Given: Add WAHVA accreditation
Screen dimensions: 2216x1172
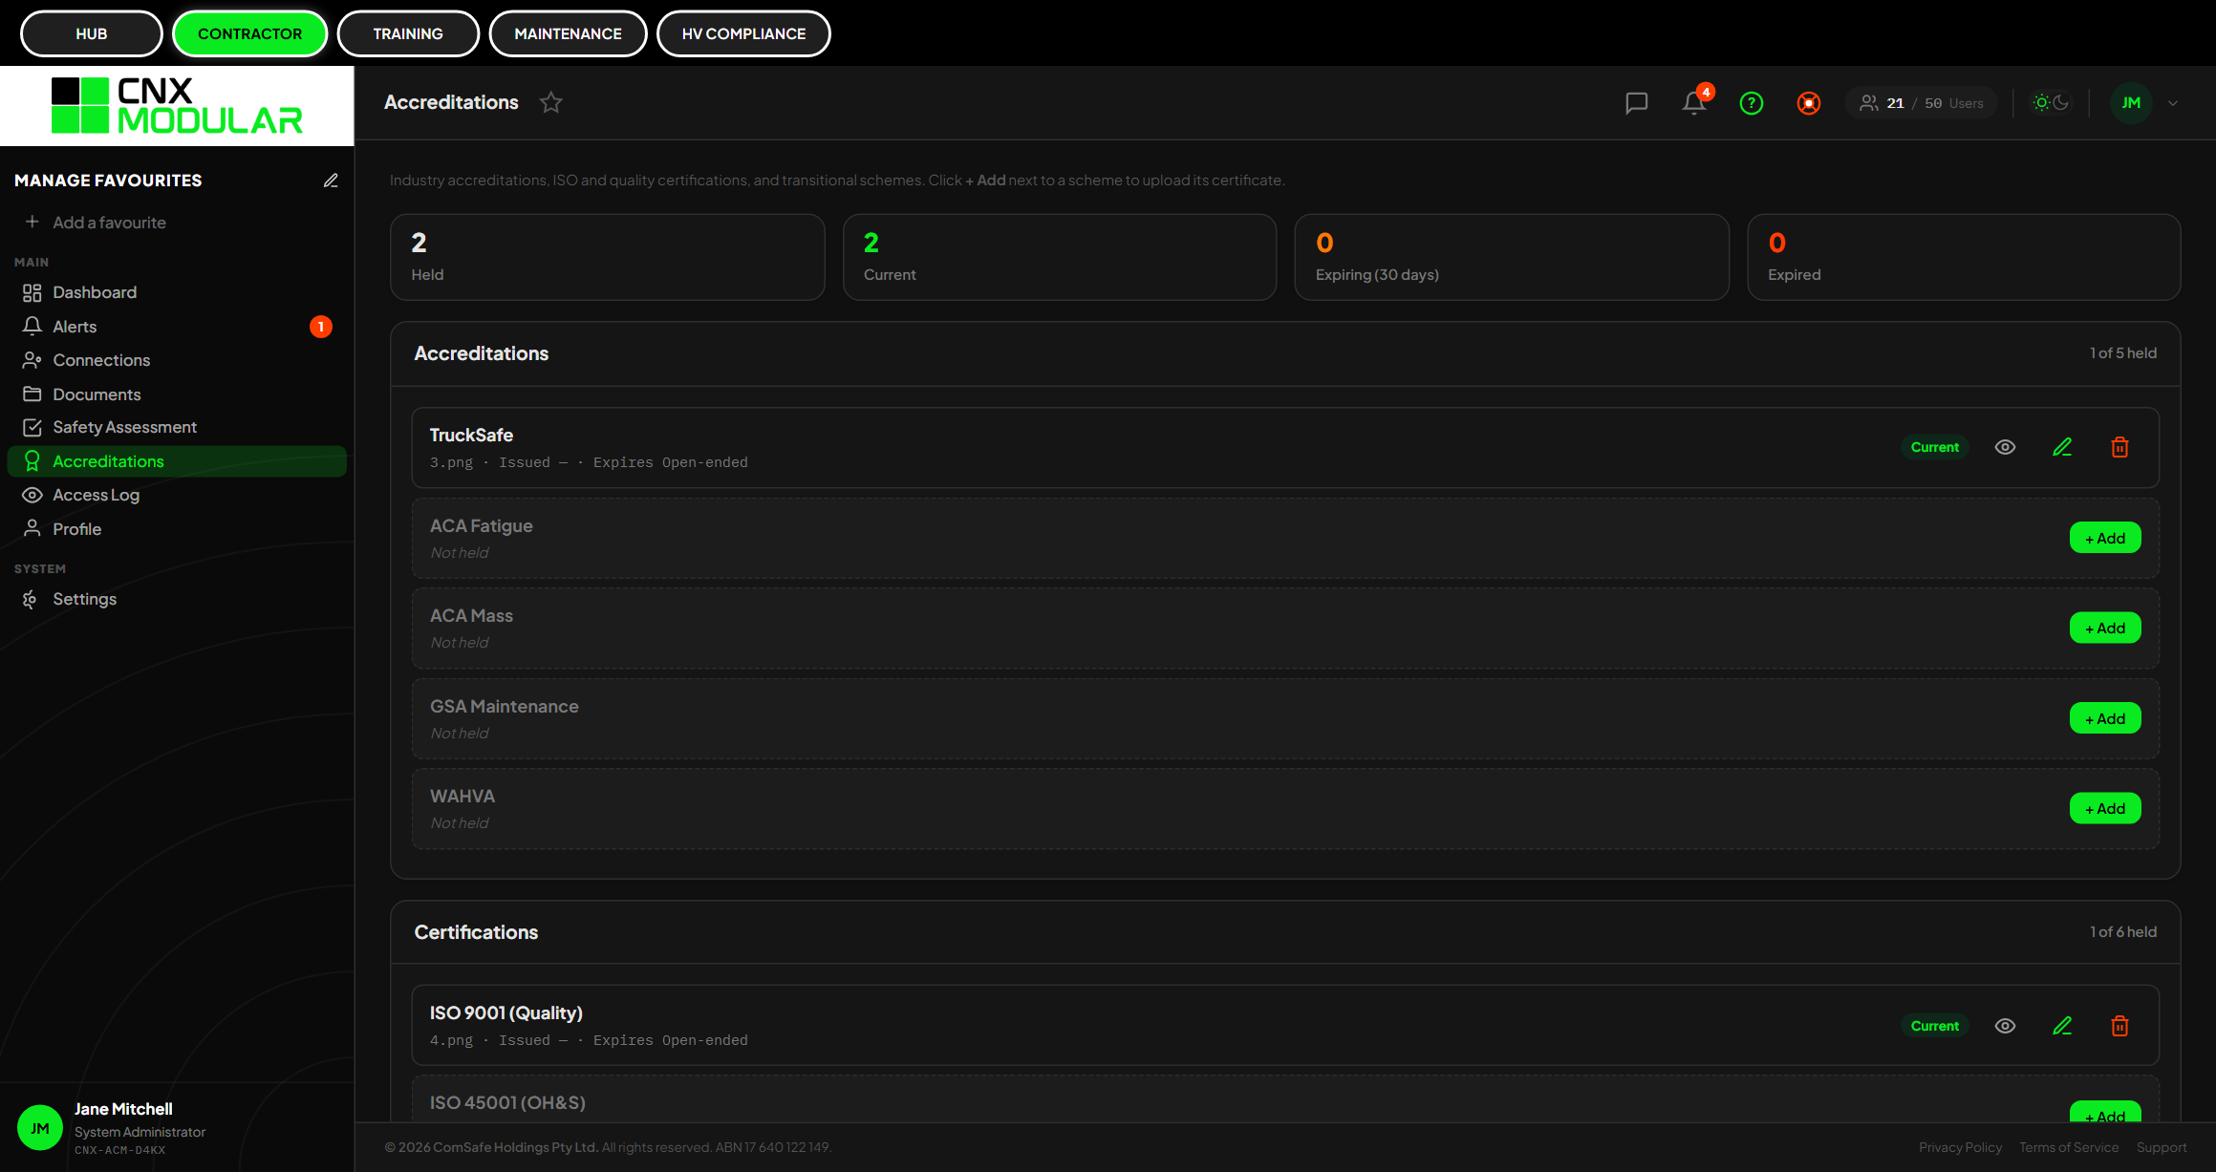Looking at the screenshot, I should 2105,808.
